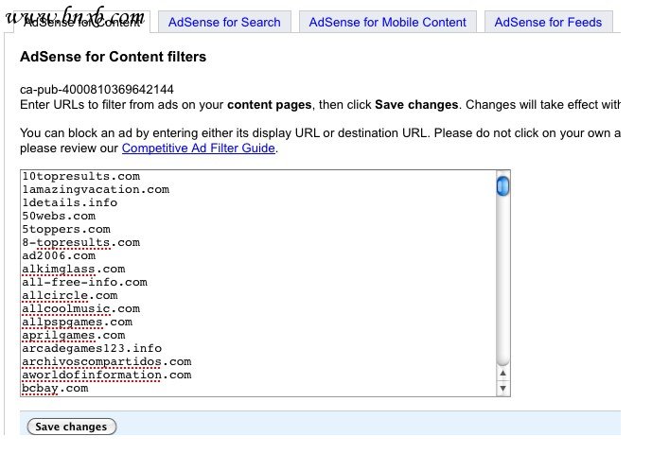
Task: Click on the 50webs.com line
Action: [59, 217]
